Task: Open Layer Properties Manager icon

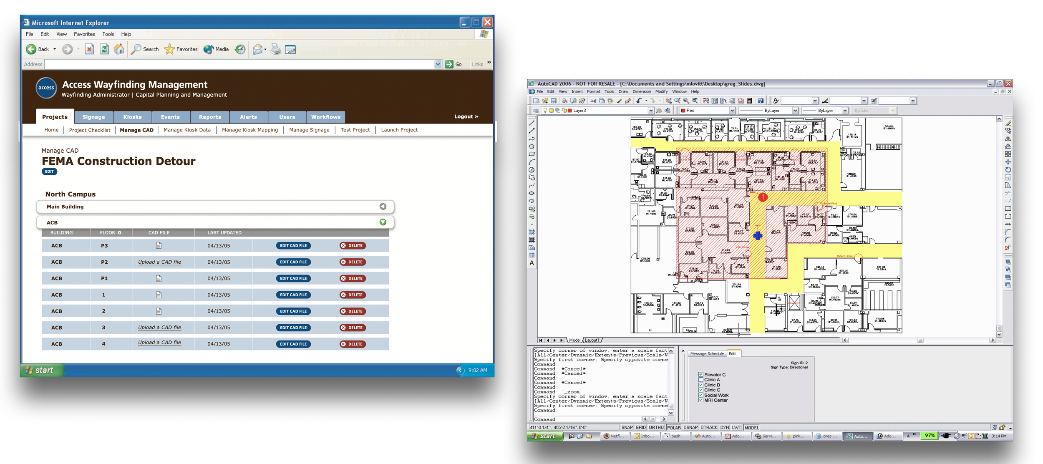Action: (x=536, y=111)
